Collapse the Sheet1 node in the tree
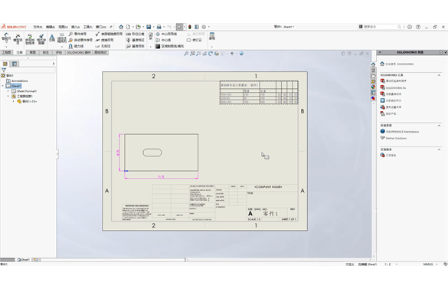The image size is (448, 289). pyautogui.click(x=3, y=86)
